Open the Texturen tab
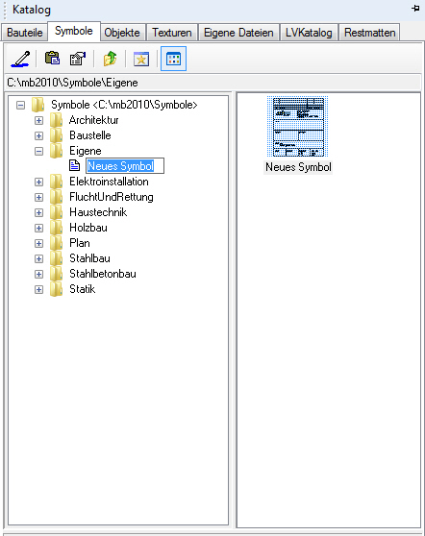This screenshot has height=536, width=425. [x=172, y=33]
